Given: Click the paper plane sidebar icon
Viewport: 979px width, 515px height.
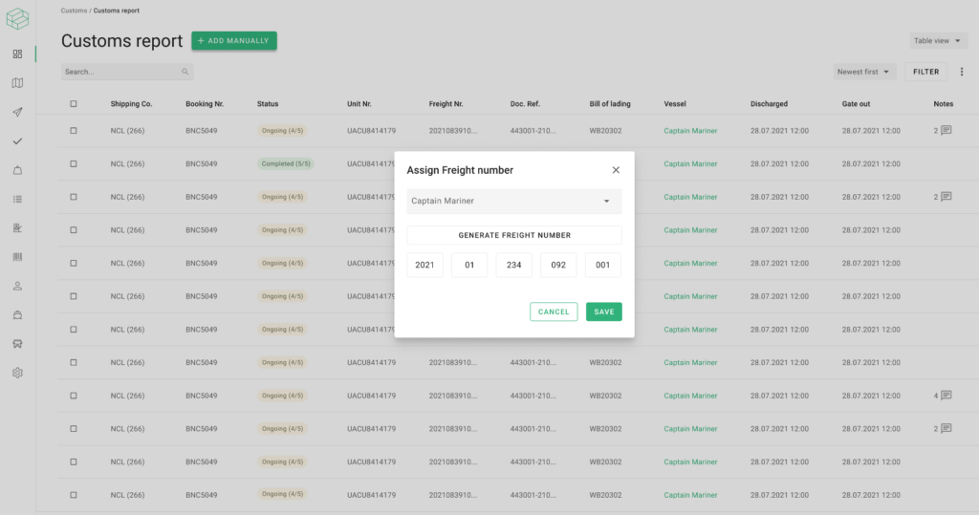Looking at the screenshot, I should 17,112.
